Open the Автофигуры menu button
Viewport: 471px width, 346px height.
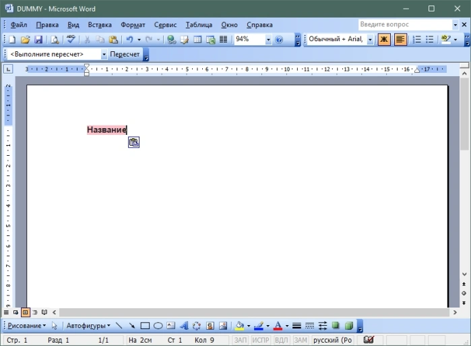point(88,326)
